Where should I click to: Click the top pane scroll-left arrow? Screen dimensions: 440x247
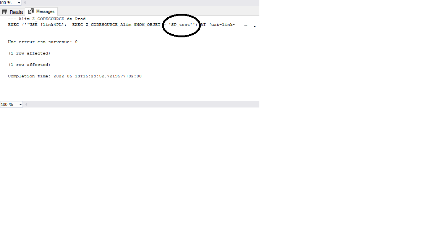tap(25, 3)
